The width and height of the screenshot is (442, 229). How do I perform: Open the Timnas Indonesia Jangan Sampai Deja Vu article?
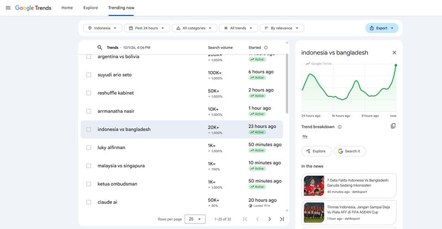[349, 212]
